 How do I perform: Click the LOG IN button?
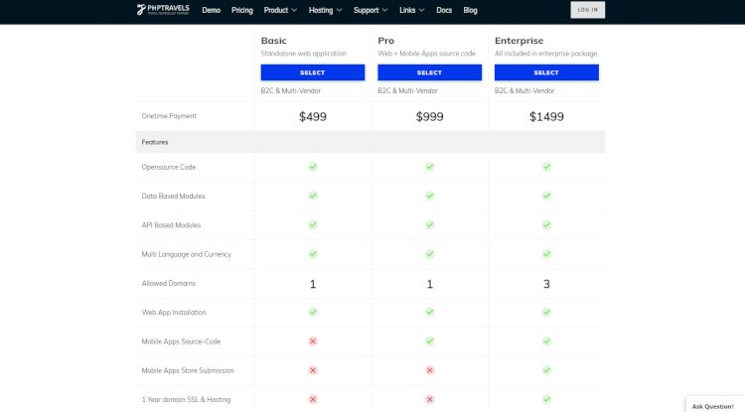pos(588,10)
